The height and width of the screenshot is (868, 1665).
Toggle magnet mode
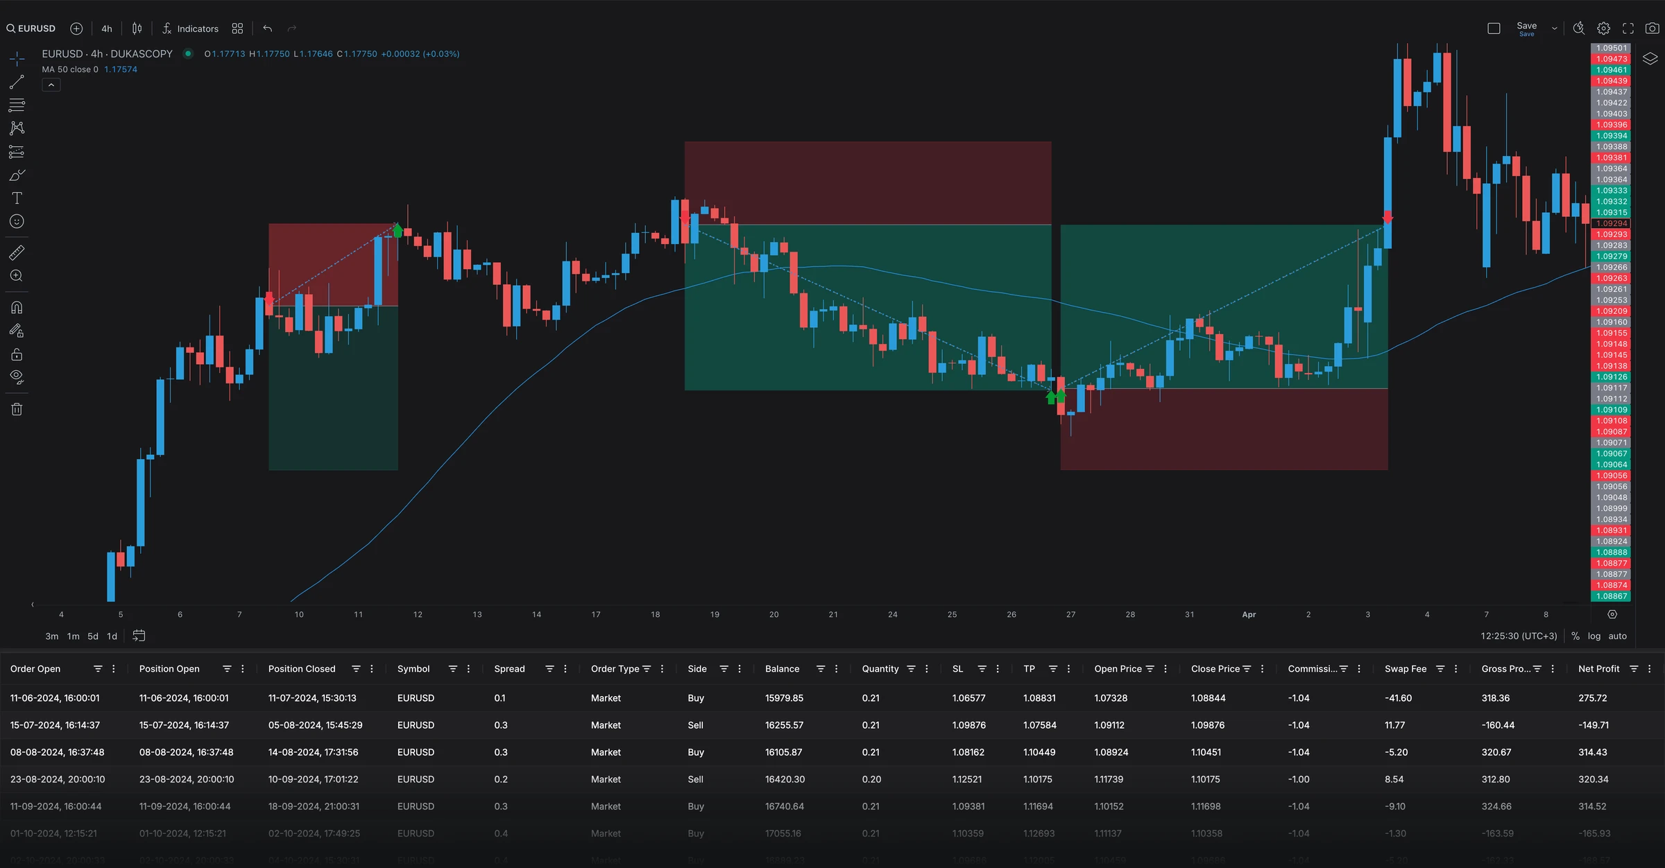coord(17,307)
